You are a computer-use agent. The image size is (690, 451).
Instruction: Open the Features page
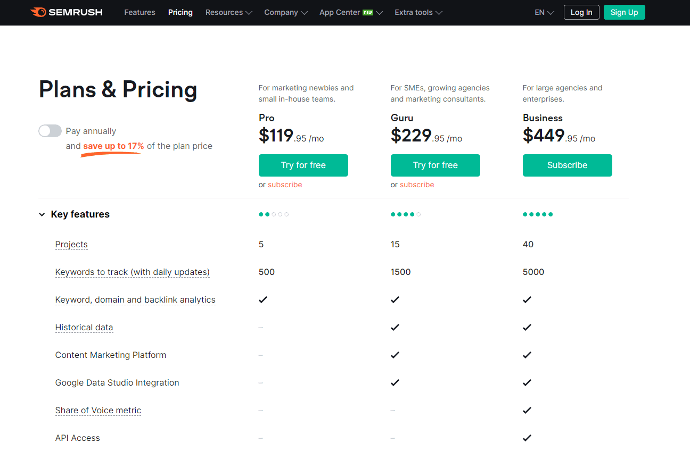(x=139, y=12)
